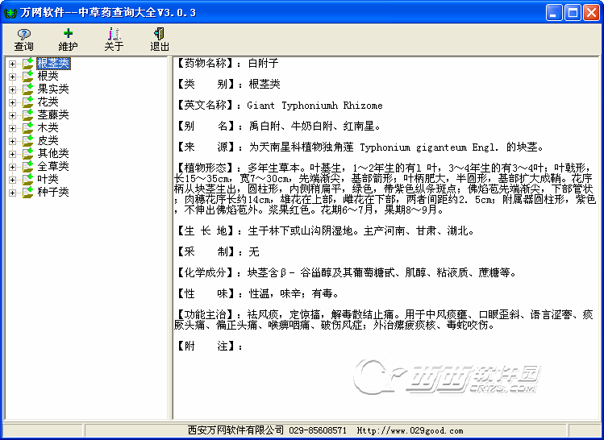Click the 关于 toolbar label
This screenshot has height=440, width=604.
114,47
